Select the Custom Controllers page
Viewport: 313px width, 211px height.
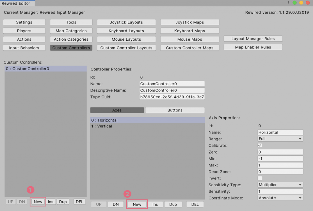(71, 48)
